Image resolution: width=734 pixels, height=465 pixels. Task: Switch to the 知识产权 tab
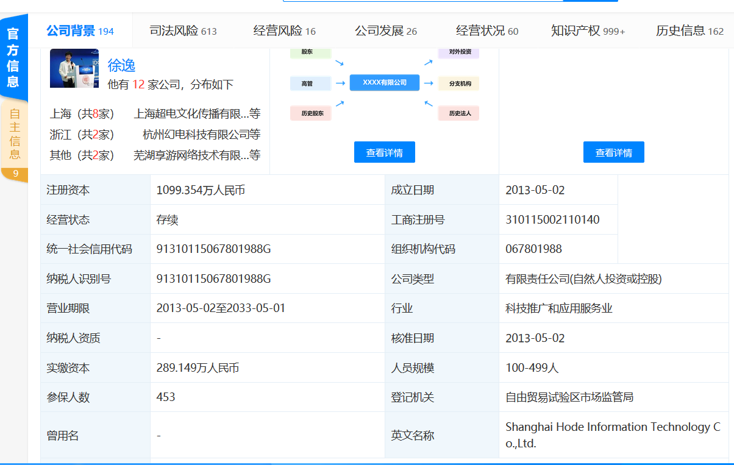click(588, 31)
